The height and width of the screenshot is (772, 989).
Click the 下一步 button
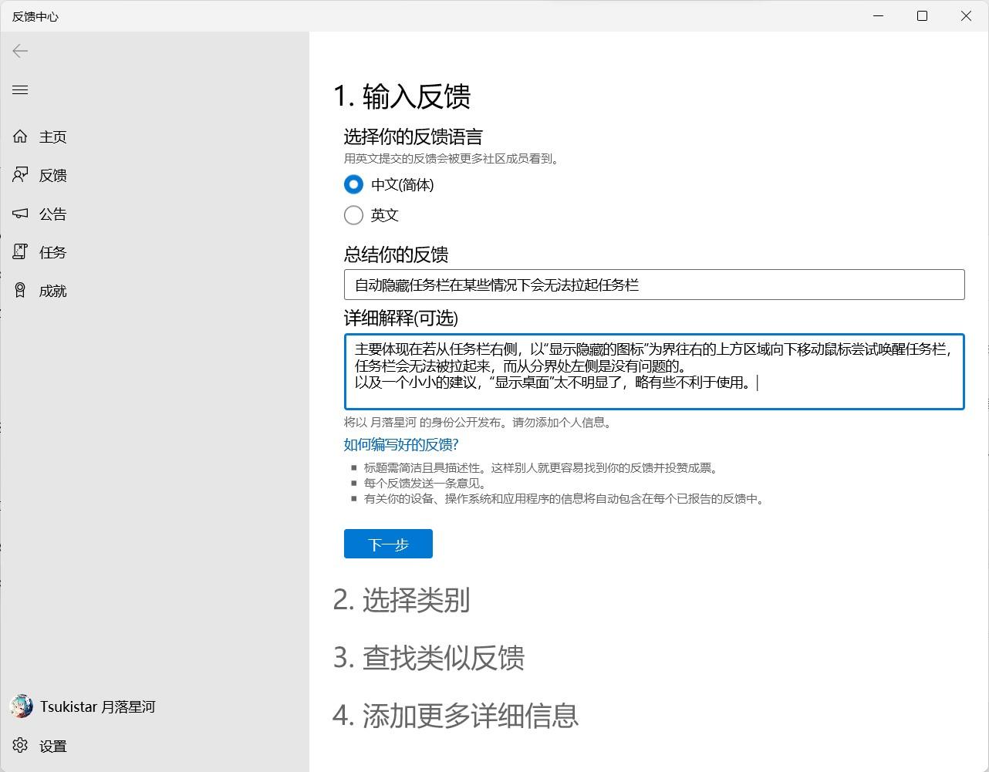click(388, 544)
